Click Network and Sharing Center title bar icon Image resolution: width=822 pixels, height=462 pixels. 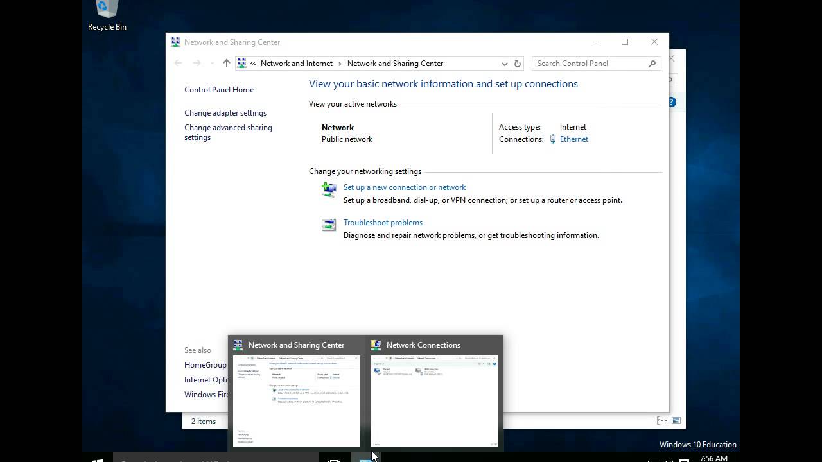pos(175,42)
